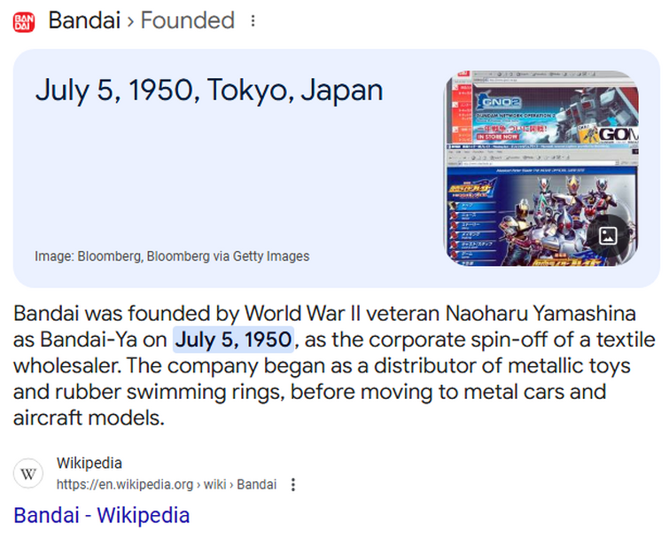Click the image gallery icon on thumbnail
669x539 pixels.
pyautogui.click(x=608, y=236)
